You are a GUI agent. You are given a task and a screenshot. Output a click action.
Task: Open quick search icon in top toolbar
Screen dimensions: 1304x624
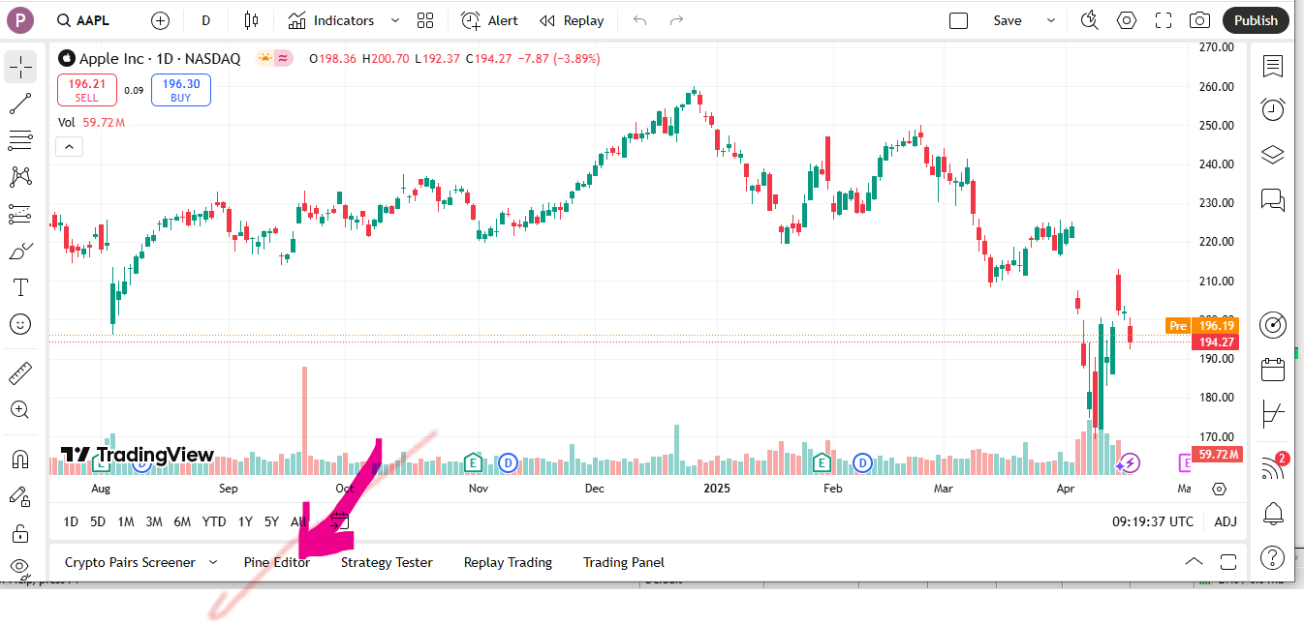click(x=1090, y=20)
